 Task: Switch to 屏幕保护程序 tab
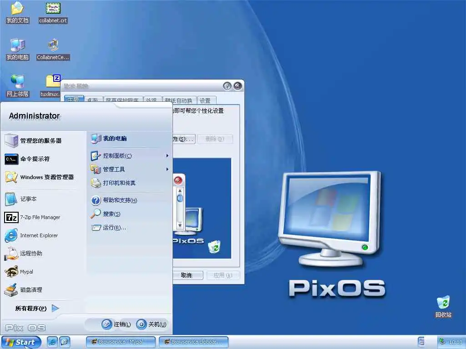[x=123, y=100]
